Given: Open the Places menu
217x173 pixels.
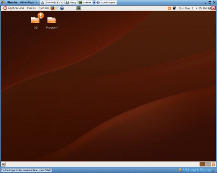Looking at the screenshot, I should [x=31, y=8].
